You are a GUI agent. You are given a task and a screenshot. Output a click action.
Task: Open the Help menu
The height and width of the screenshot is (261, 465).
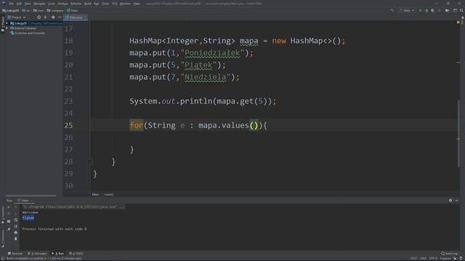coord(137,4)
